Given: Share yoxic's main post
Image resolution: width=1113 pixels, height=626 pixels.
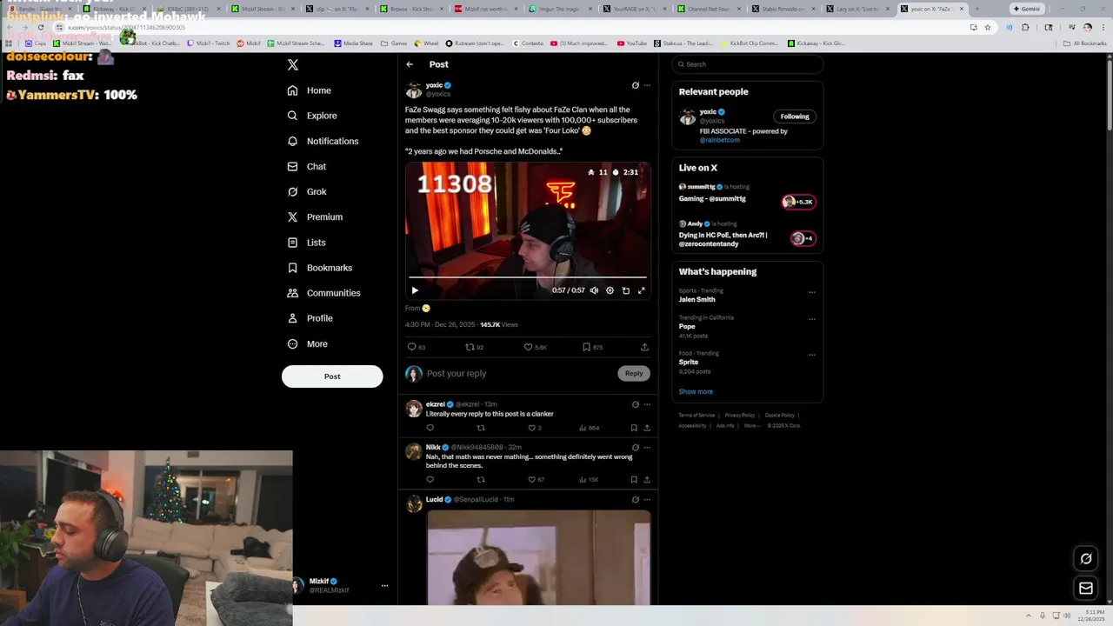Looking at the screenshot, I should point(644,347).
